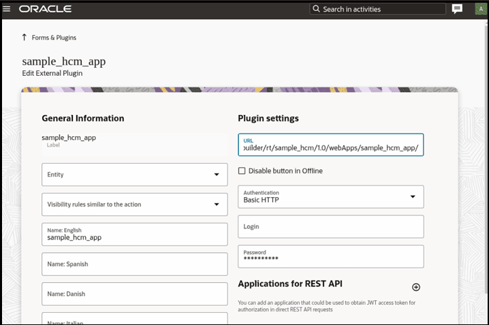Click the sample_hcm_app page title
The width and height of the screenshot is (489, 325).
coord(64,61)
